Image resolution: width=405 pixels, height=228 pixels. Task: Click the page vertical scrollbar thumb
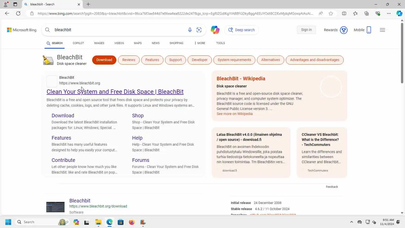point(402,53)
